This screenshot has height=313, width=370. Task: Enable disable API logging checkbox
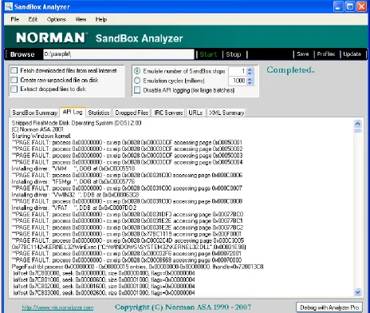[137, 90]
